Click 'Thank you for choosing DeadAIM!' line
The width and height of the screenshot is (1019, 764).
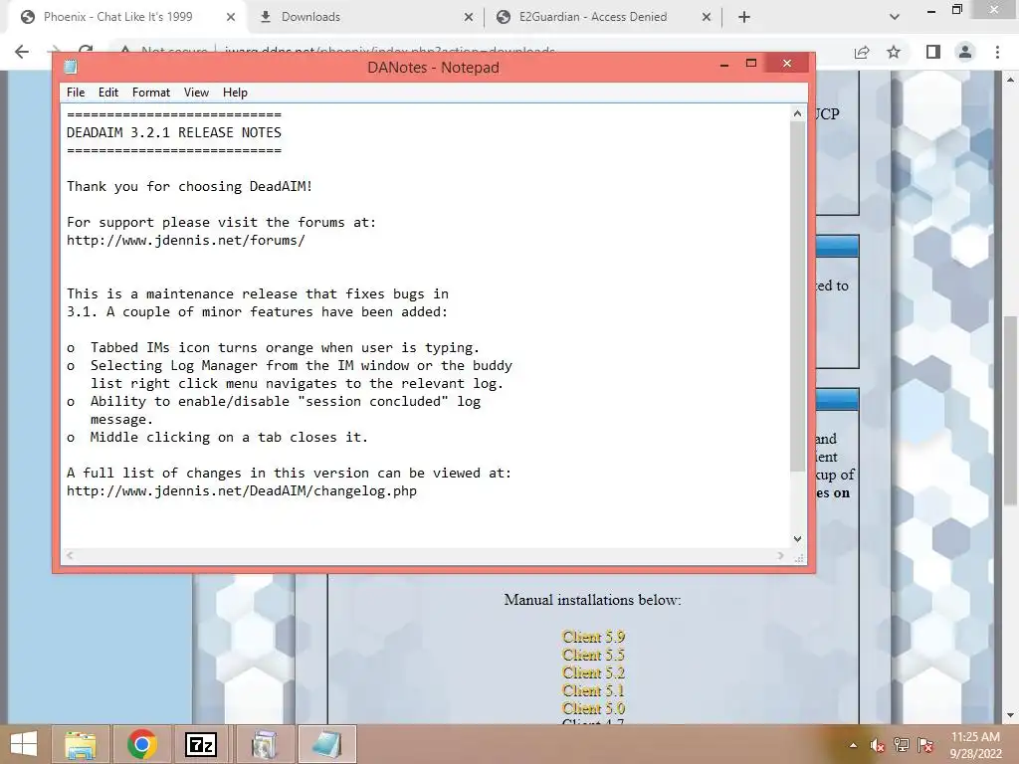point(189,186)
